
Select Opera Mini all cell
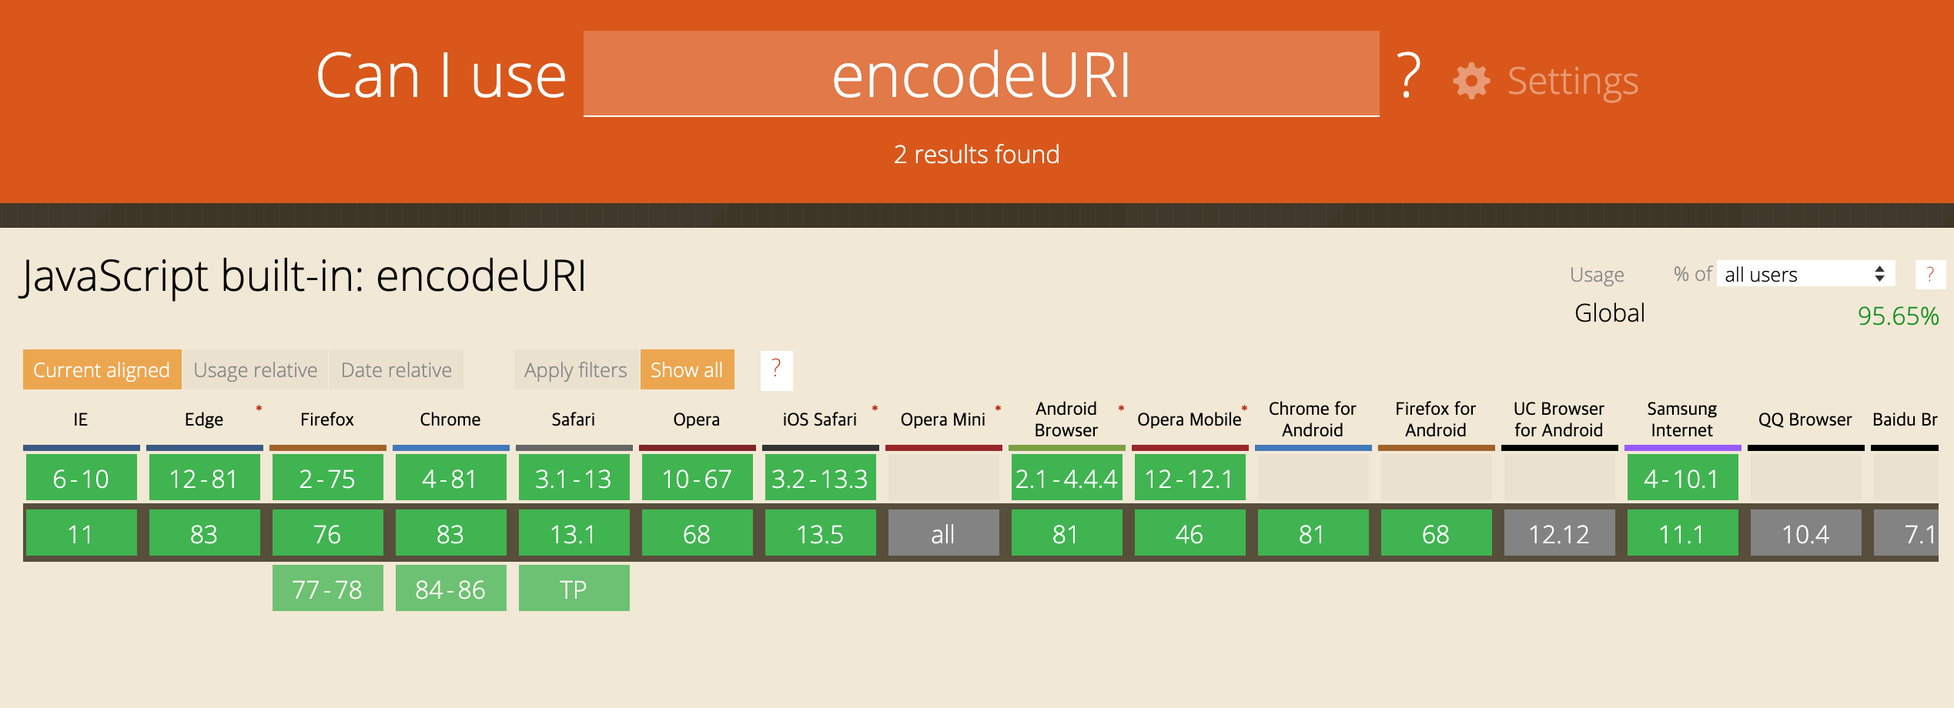944,533
